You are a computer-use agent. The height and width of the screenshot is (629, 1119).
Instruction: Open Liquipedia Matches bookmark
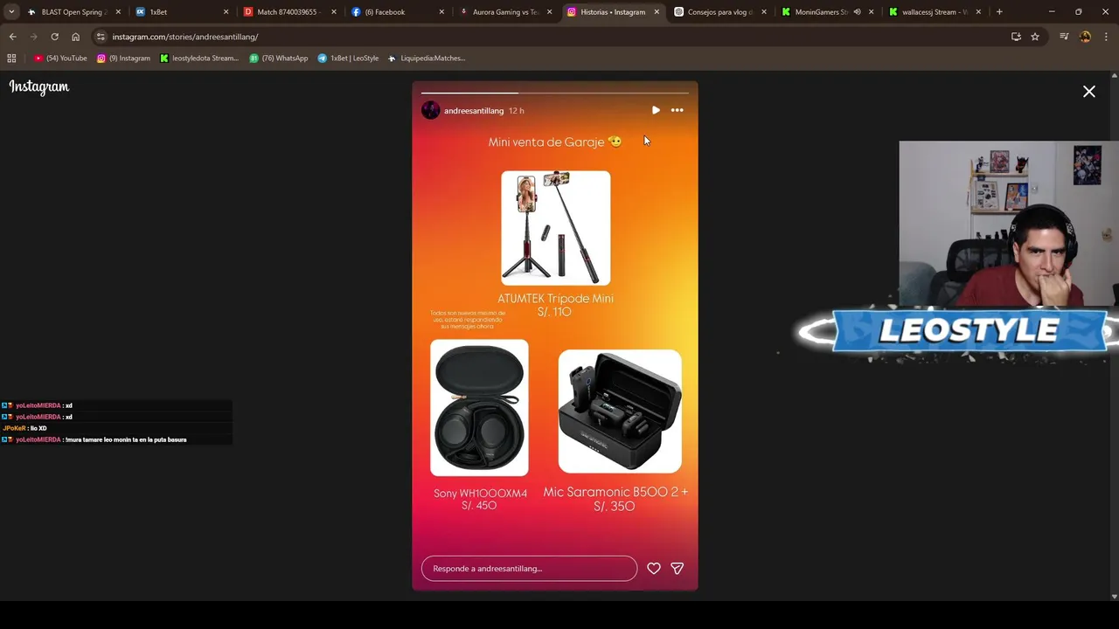(427, 59)
